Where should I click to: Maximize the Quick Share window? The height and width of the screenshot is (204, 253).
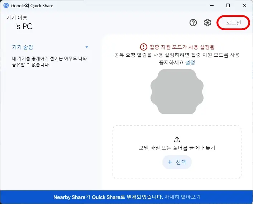pos(228,5)
